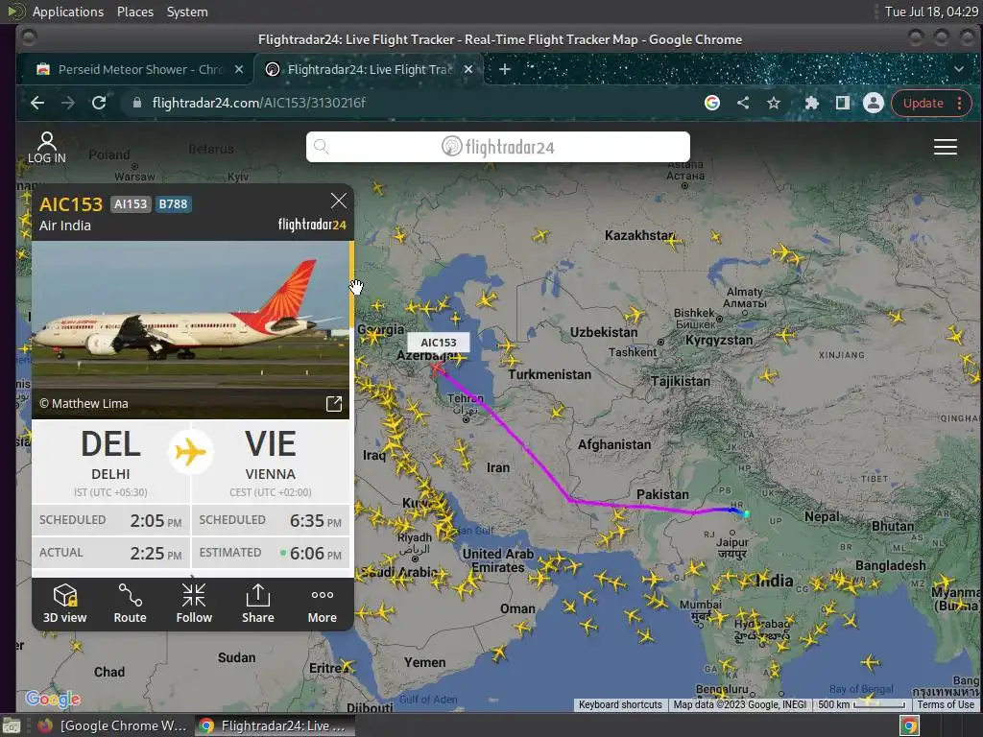Open the Terms of Use link
This screenshot has height=737, width=983.
click(x=946, y=704)
